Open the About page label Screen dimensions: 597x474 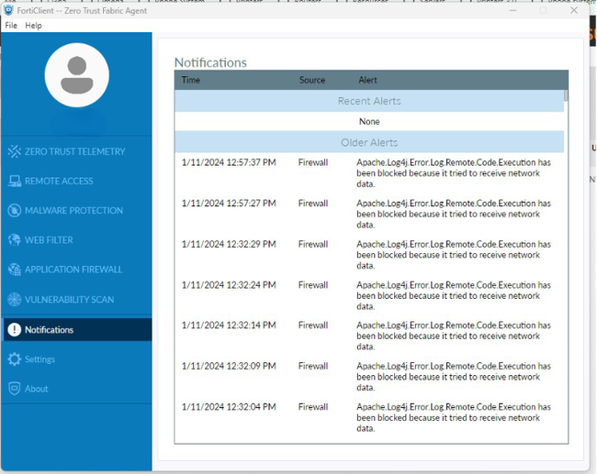tap(37, 389)
